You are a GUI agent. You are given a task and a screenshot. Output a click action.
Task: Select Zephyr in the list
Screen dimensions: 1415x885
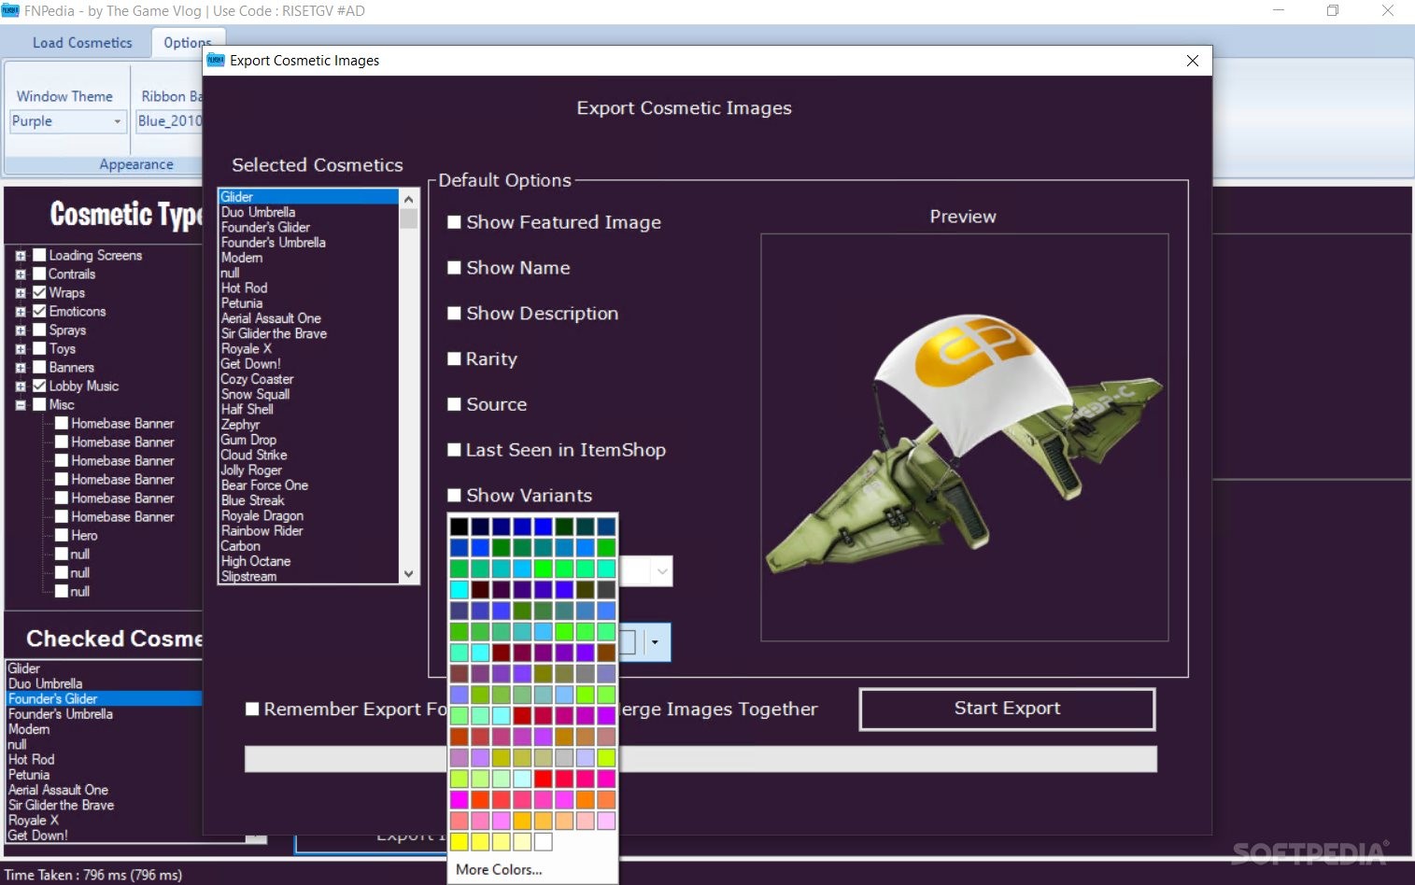click(240, 425)
